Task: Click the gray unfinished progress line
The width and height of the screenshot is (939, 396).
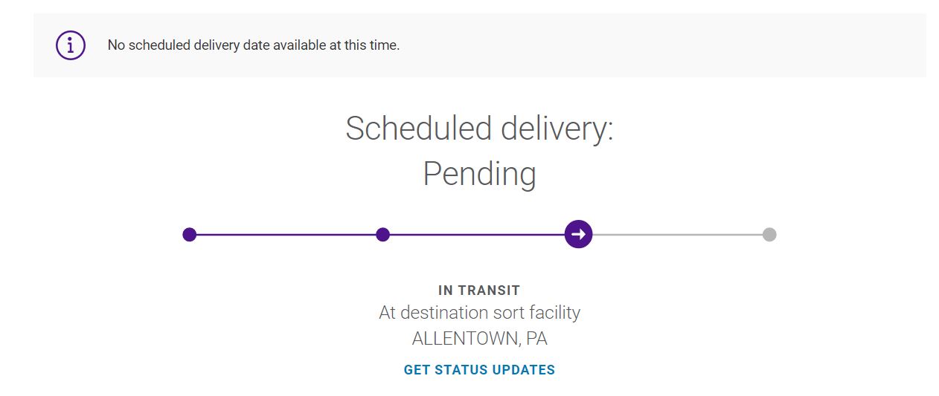Action: point(677,235)
